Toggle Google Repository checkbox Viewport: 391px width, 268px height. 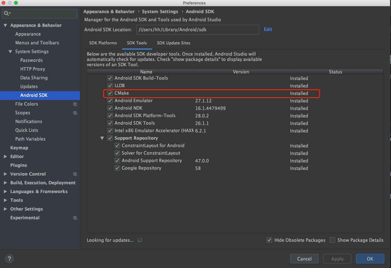pos(117,168)
